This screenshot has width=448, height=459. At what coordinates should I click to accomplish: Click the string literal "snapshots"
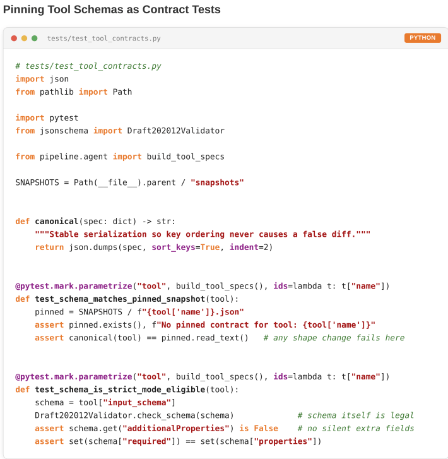click(x=217, y=182)
